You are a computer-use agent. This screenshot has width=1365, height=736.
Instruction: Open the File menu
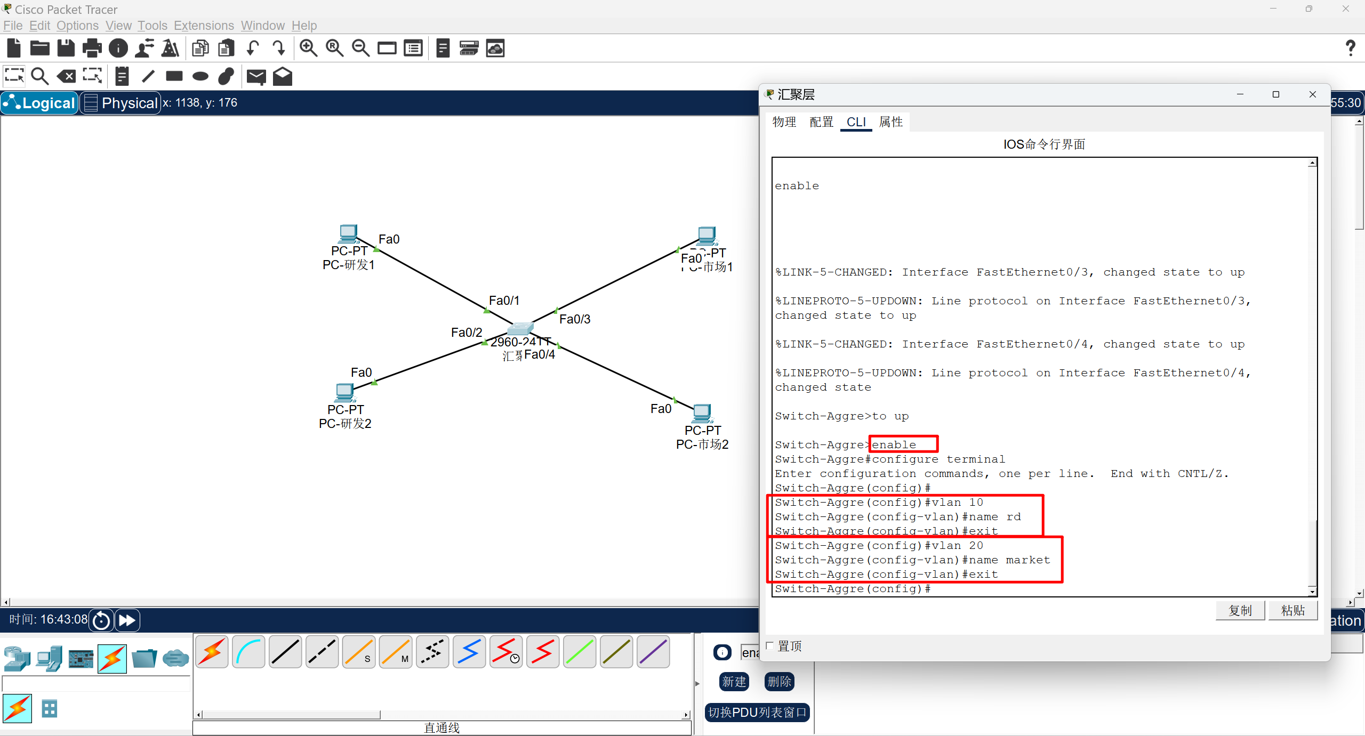13,26
